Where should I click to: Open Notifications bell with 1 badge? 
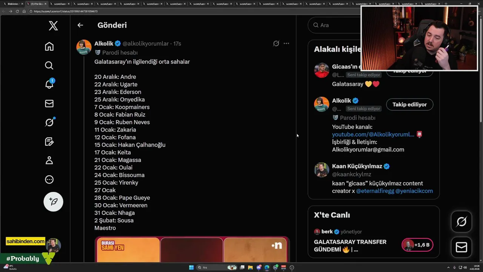click(49, 84)
